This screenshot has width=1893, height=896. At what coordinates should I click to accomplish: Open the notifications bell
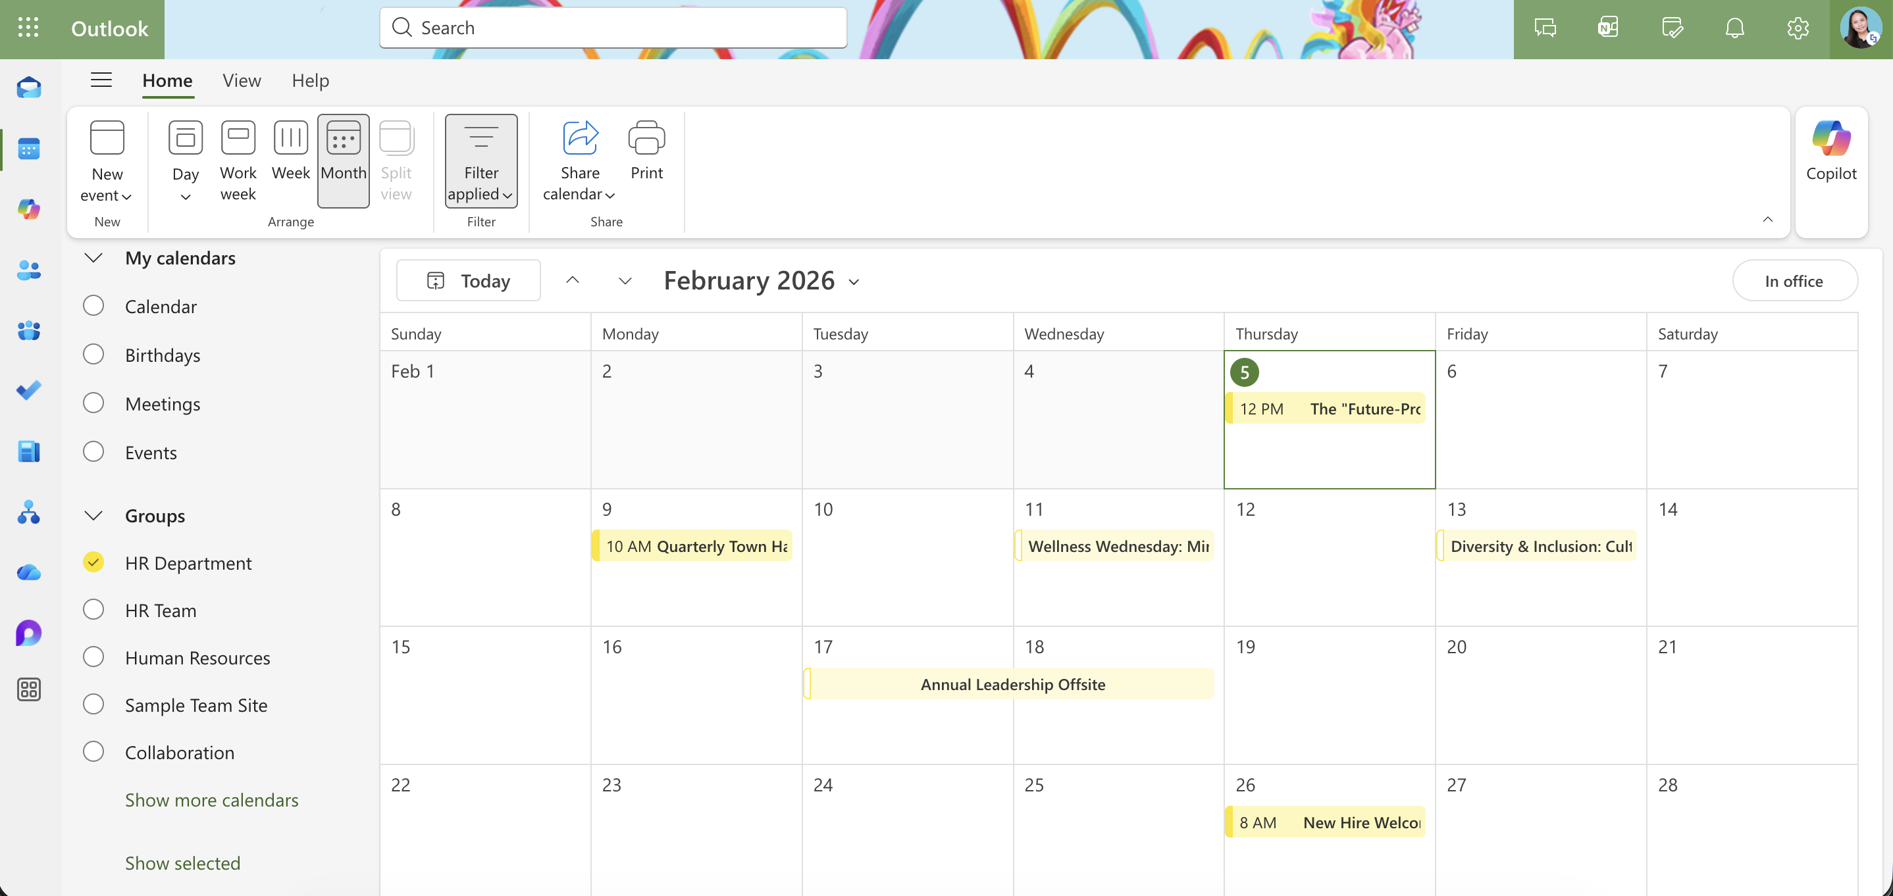click(1734, 28)
